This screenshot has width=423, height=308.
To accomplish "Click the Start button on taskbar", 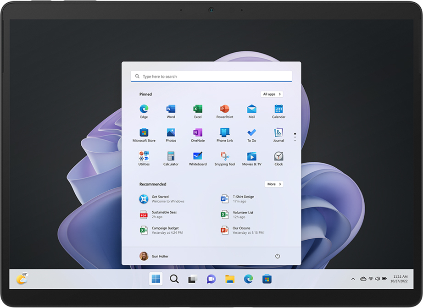I will coord(156,279).
